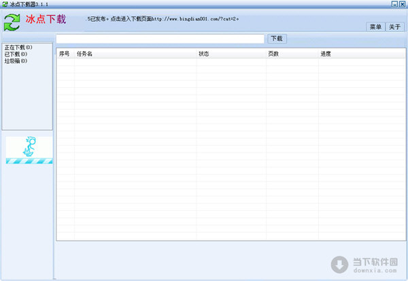This screenshot has width=408, height=281.
Task: Select 垃圾箱(0) in the sidebar
Action: [x=16, y=61]
